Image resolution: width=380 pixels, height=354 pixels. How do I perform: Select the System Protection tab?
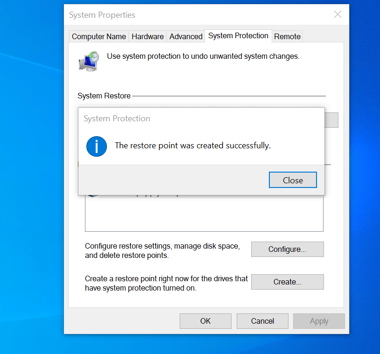point(238,36)
